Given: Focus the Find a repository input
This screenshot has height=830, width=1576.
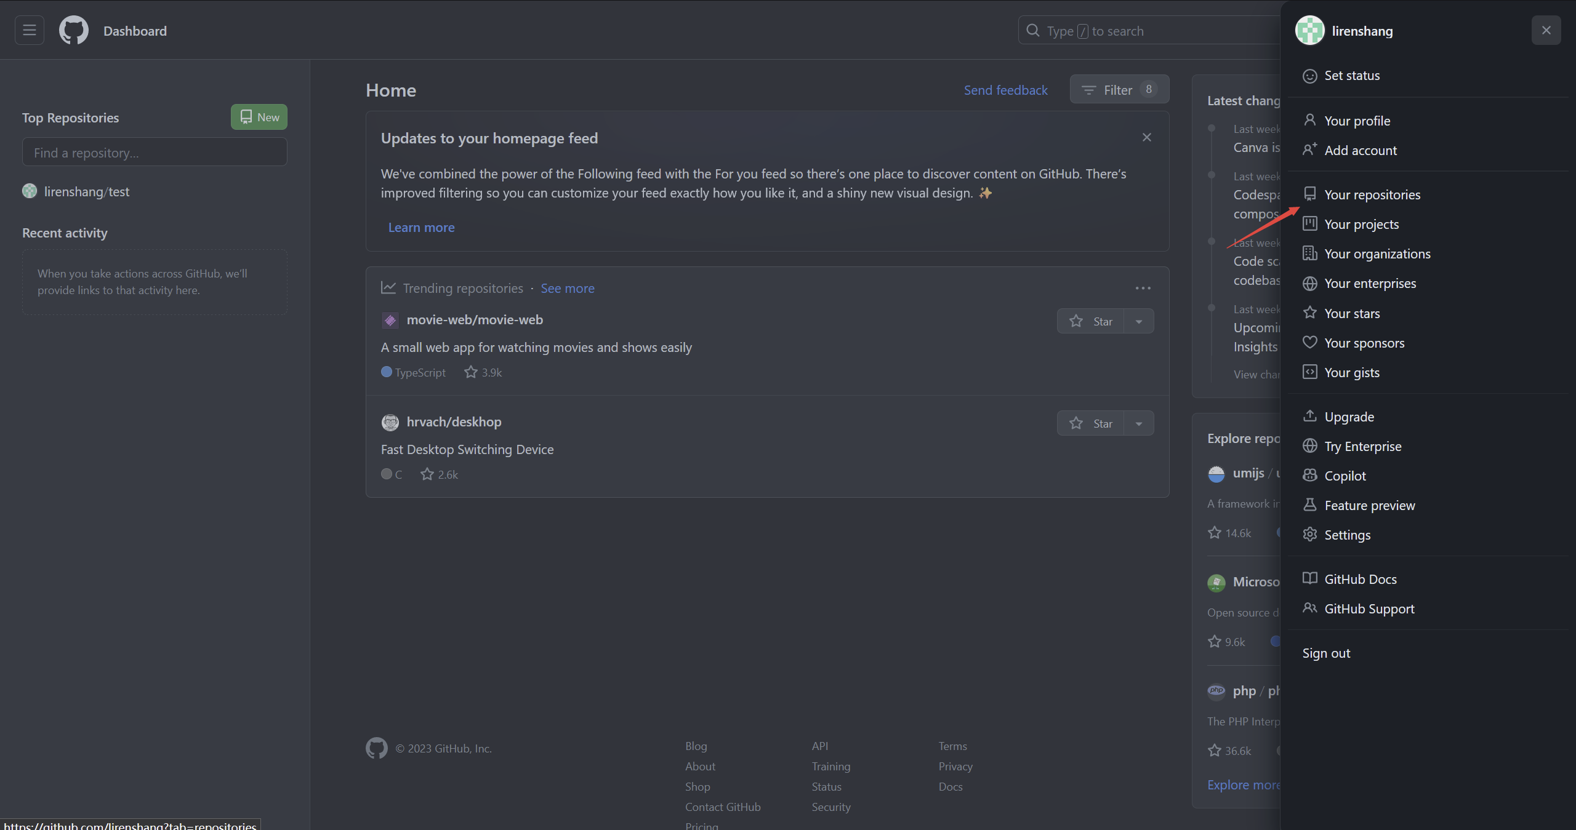Looking at the screenshot, I should coord(155,152).
